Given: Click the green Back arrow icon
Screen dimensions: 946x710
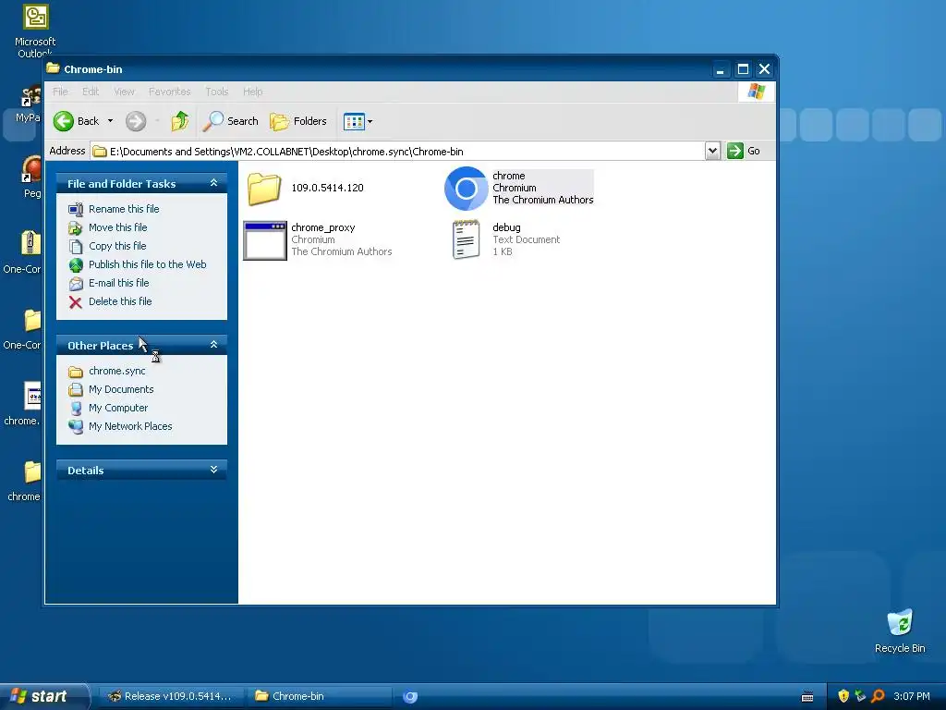Looking at the screenshot, I should pyautogui.click(x=64, y=121).
